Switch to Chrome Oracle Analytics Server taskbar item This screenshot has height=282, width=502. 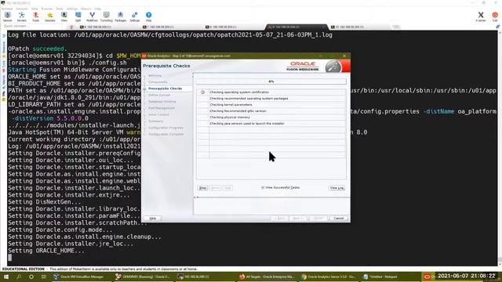coord(329,277)
